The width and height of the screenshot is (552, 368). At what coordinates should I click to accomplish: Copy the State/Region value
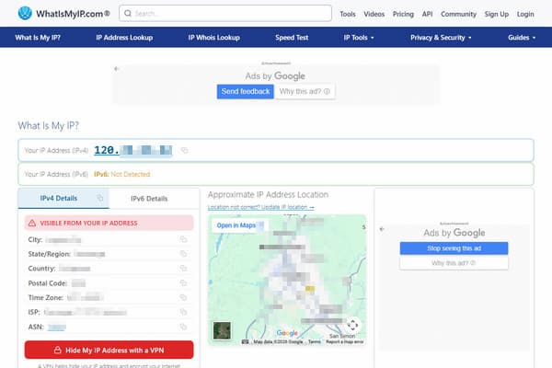coord(183,254)
